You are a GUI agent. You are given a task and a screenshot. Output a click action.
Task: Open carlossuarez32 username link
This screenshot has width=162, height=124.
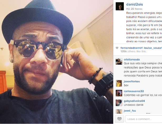pos(134,91)
